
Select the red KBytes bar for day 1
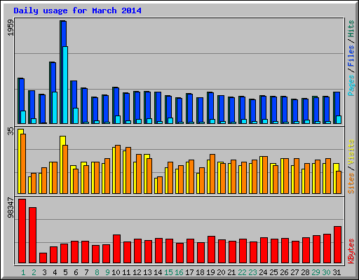coord(22,231)
